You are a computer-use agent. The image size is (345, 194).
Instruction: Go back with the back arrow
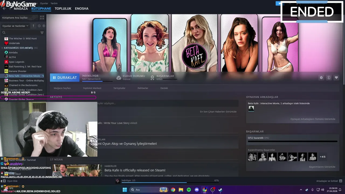[4, 8]
